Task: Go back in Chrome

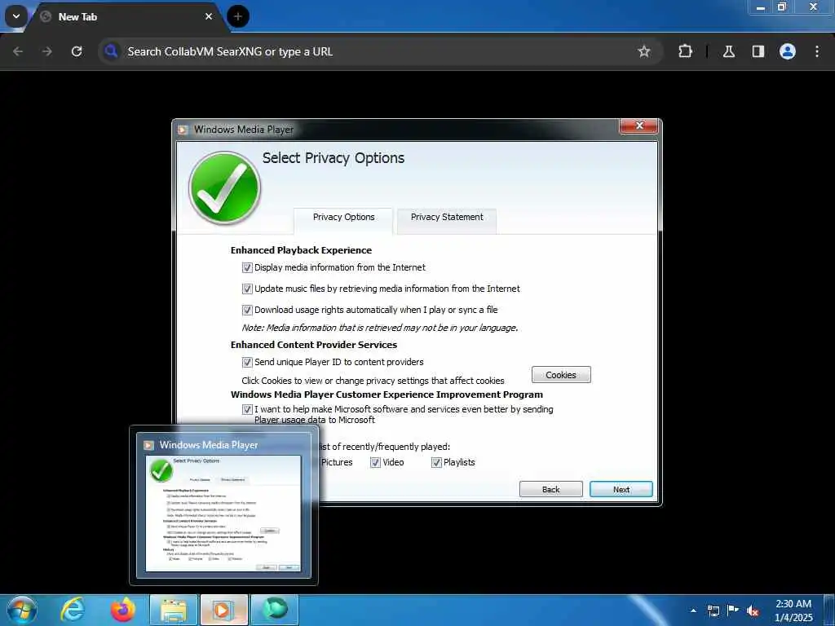Action: [x=18, y=51]
